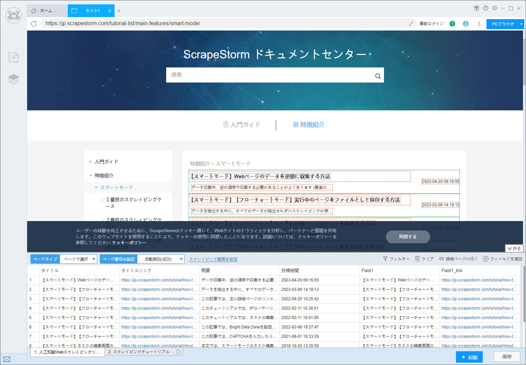Click the mail icon at bottom left
Screen dimensions: 526x365
point(7,359)
